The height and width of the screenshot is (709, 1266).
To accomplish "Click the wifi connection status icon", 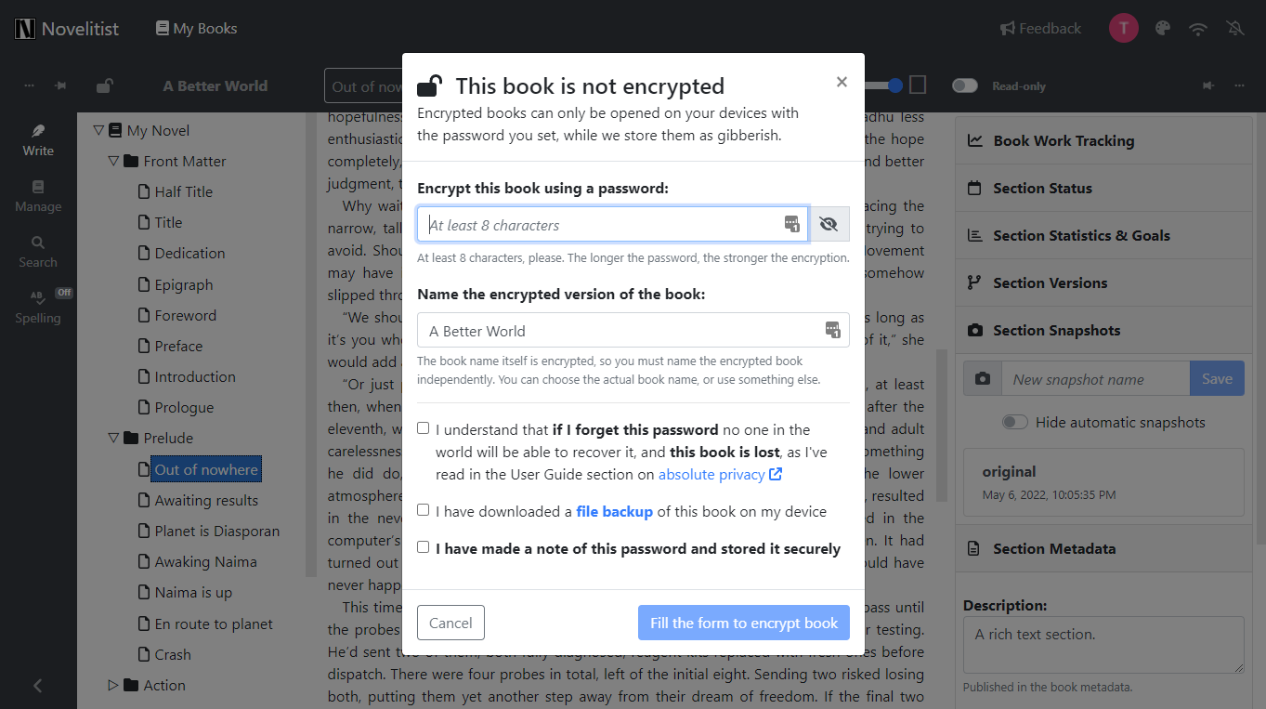I will (1198, 29).
